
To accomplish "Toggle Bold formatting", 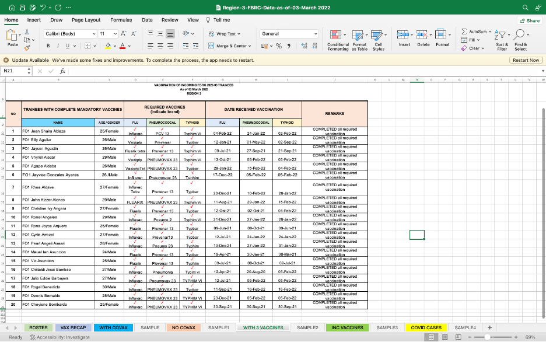I will [x=48, y=46].
